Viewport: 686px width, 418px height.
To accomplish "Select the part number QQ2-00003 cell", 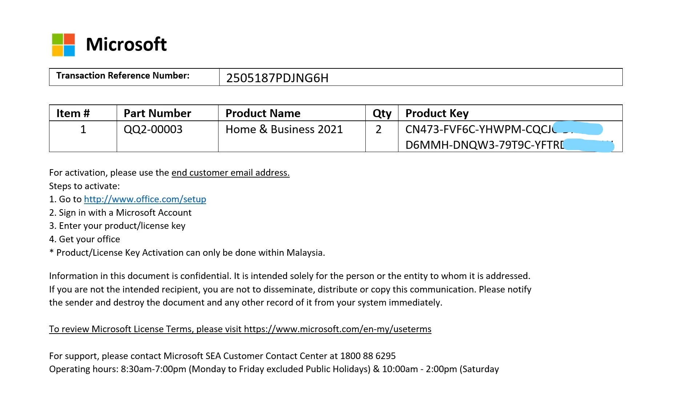I will [153, 130].
